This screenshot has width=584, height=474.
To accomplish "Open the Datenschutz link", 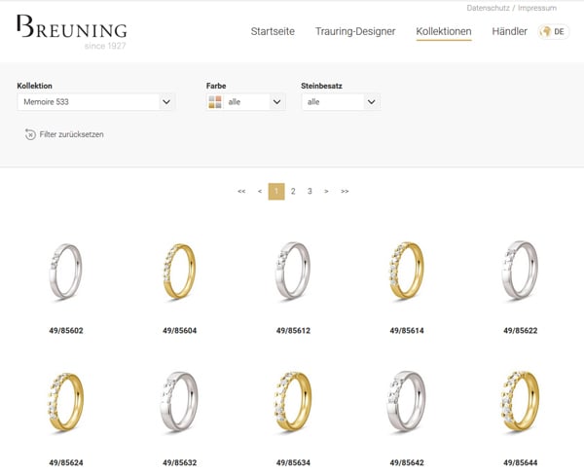I will tap(488, 8).
